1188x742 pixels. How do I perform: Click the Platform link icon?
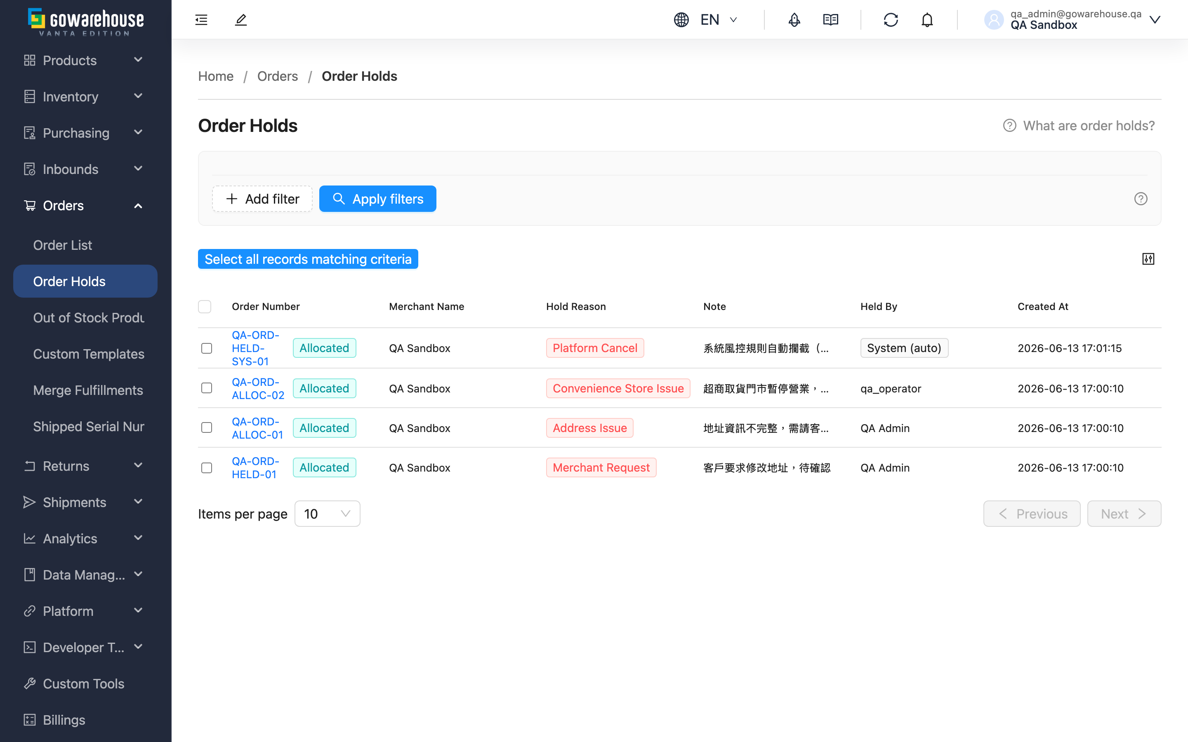click(x=29, y=611)
